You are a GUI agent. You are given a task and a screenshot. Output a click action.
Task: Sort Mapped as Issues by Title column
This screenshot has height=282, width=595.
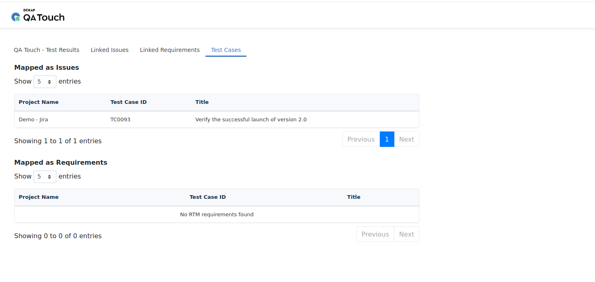point(202,102)
